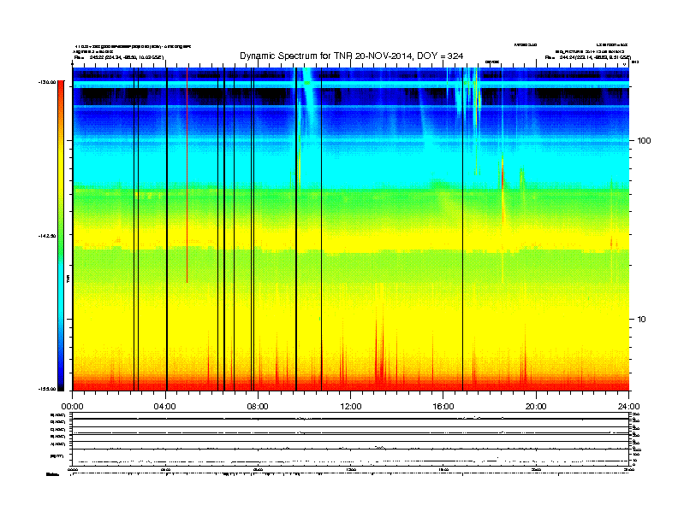Click the black vertical line near 16:50
This screenshot has width=678, height=523.
(462, 229)
